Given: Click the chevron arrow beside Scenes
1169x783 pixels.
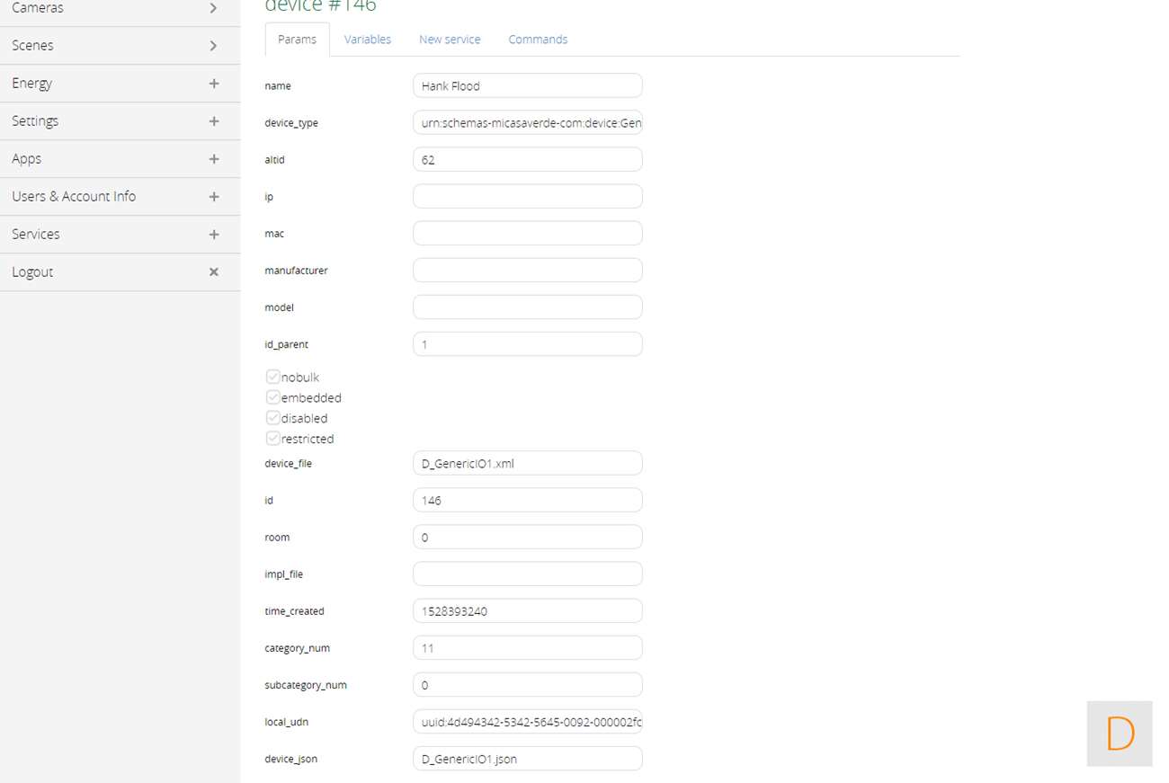Looking at the screenshot, I should tap(213, 46).
